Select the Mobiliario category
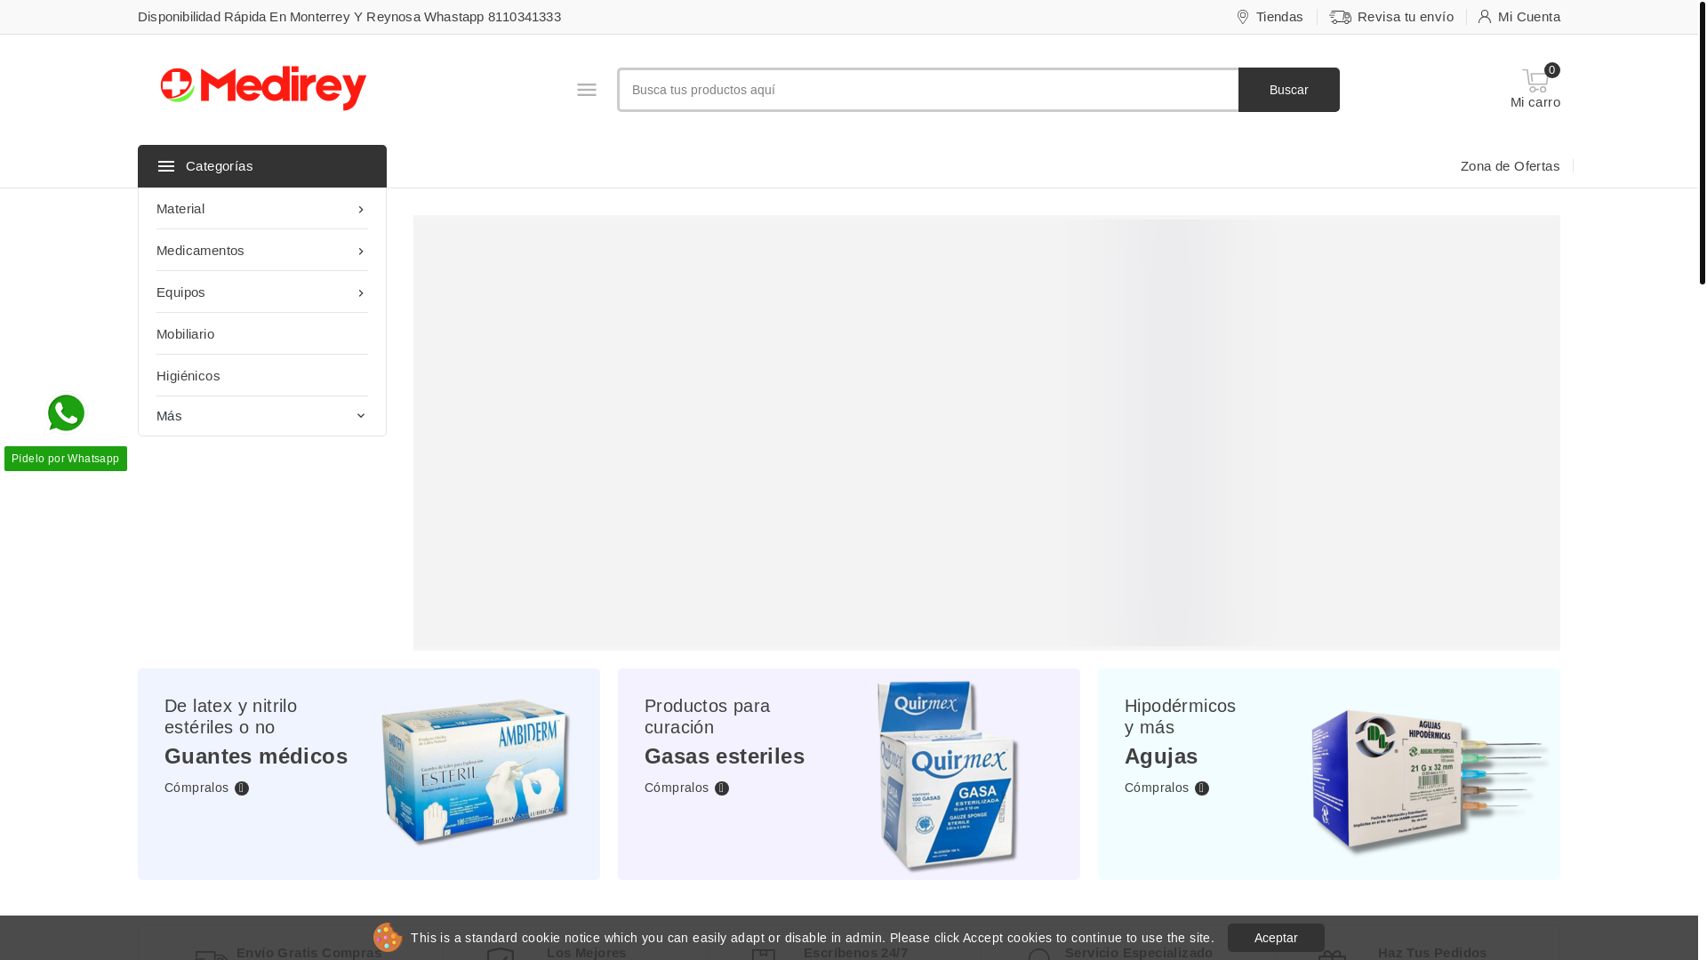Viewport: 1707px width, 960px height. (262, 334)
